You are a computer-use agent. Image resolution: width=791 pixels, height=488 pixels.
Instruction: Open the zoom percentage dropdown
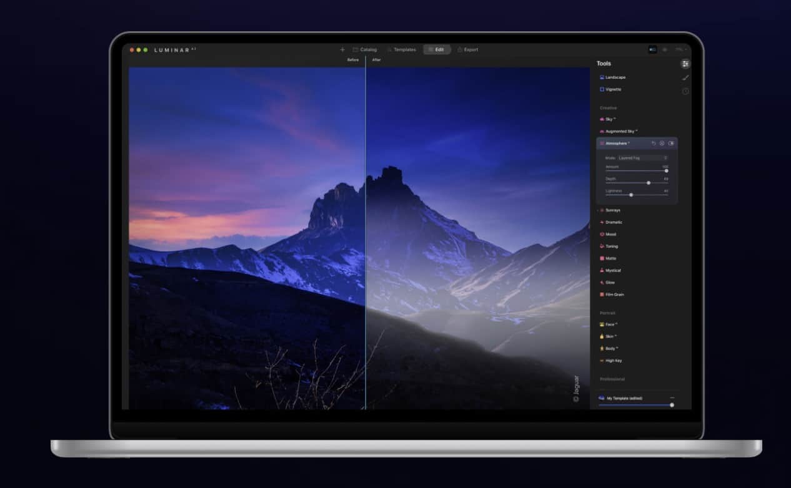coord(681,49)
